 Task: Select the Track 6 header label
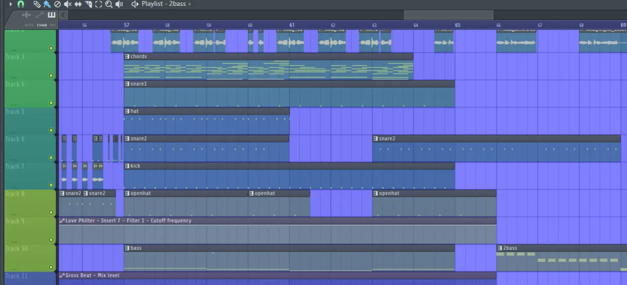pyautogui.click(x=15, y=139)
